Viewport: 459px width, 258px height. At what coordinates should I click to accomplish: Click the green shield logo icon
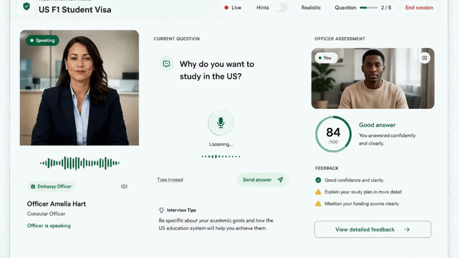(26, 6)
